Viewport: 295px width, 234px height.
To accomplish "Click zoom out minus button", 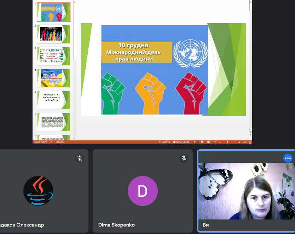I will 220,143.
